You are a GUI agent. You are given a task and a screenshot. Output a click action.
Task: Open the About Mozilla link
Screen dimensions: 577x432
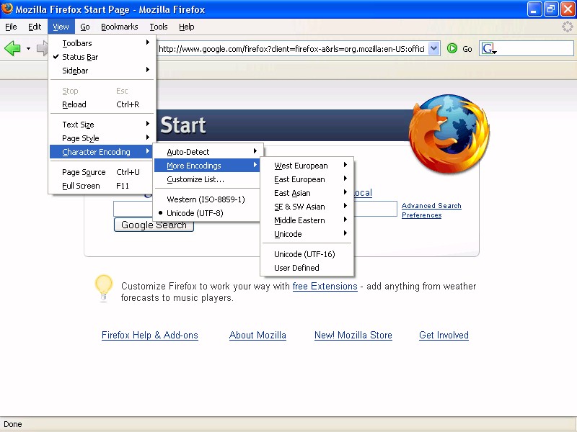[257, 335]
